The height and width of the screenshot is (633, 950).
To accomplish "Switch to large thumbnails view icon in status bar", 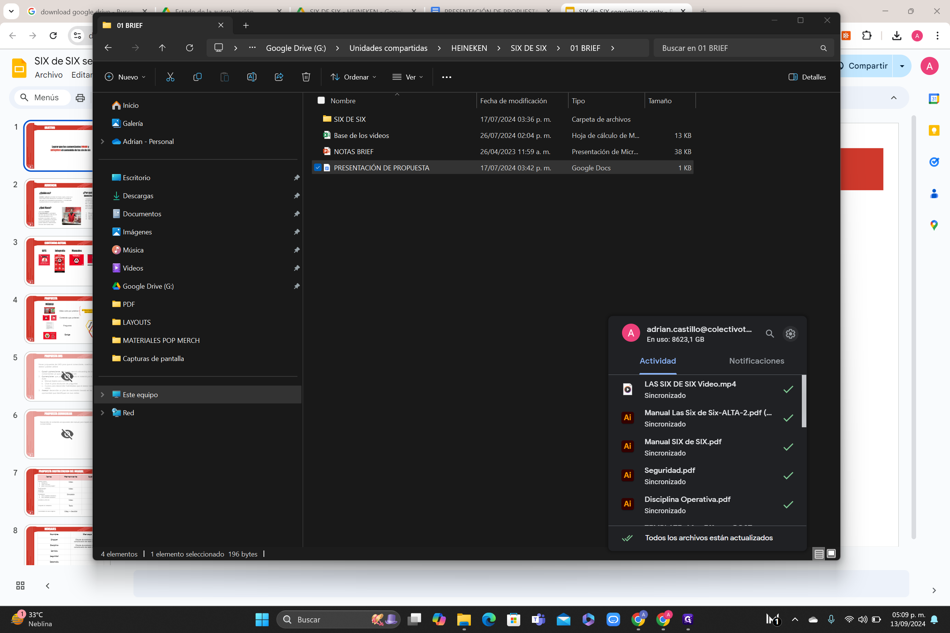I will [831, 553].
